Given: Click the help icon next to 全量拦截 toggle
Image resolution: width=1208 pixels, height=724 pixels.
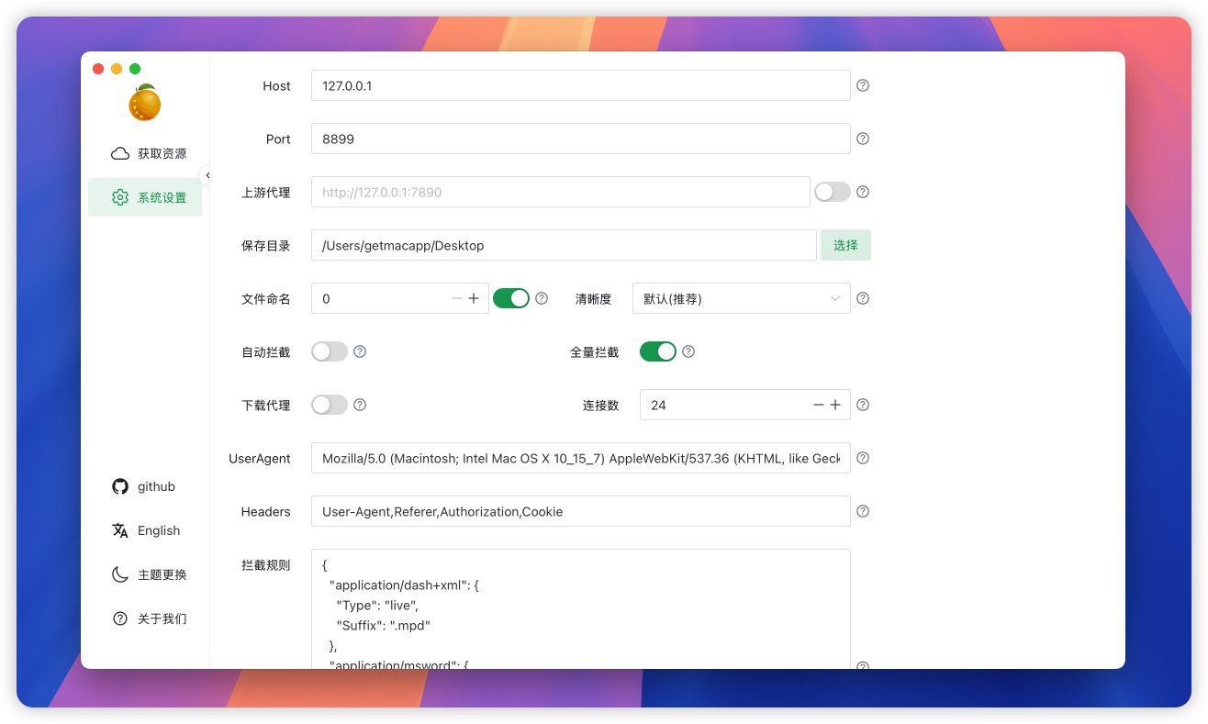Looking at the screenshot, I should coord(688,351).
